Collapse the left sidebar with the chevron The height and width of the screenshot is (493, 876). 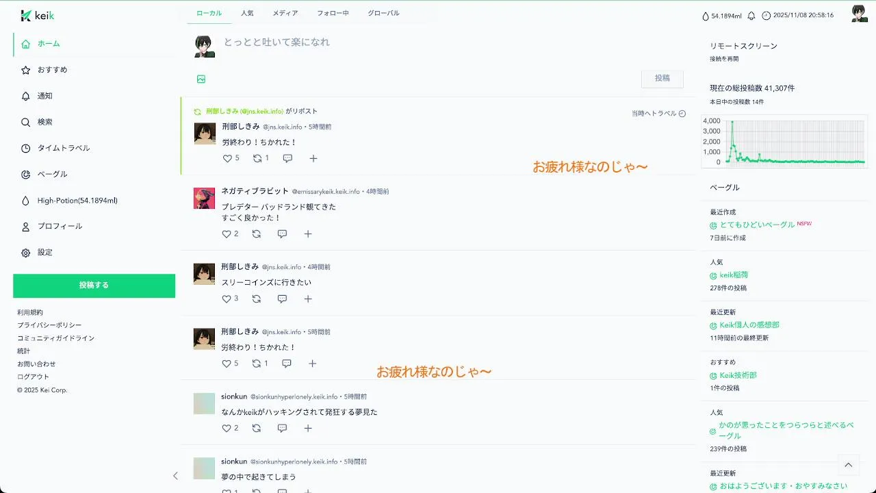click(175, 476)
